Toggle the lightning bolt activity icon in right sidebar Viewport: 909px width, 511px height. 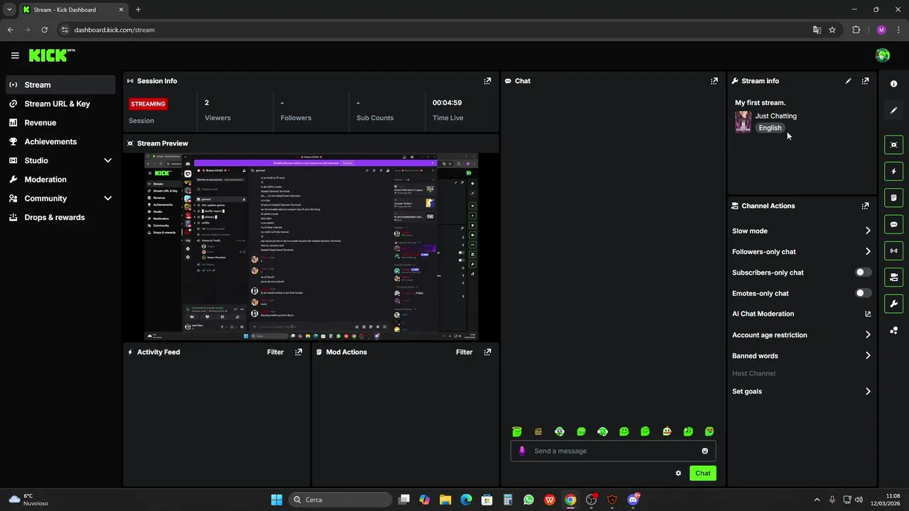coord(894,171)
